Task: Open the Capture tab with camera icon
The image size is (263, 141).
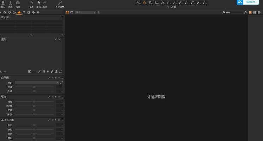Action: [5, 12]
